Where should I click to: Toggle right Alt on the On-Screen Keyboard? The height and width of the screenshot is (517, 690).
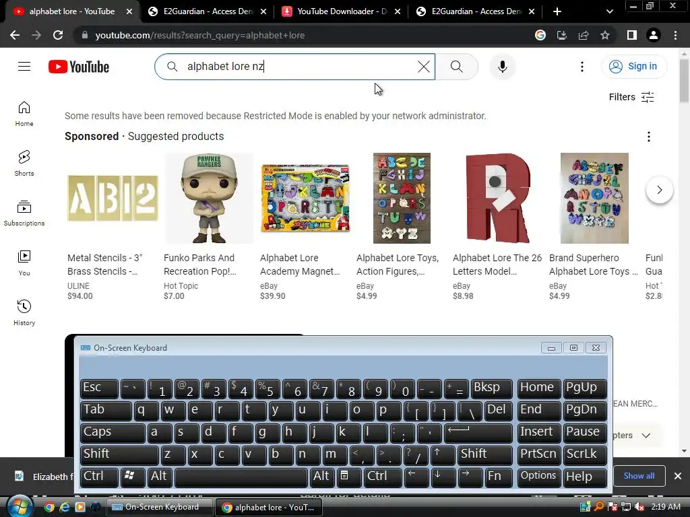pos(322,477)
